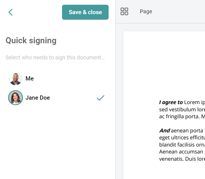Open the page thumbnails grid icon

[124, 11]
